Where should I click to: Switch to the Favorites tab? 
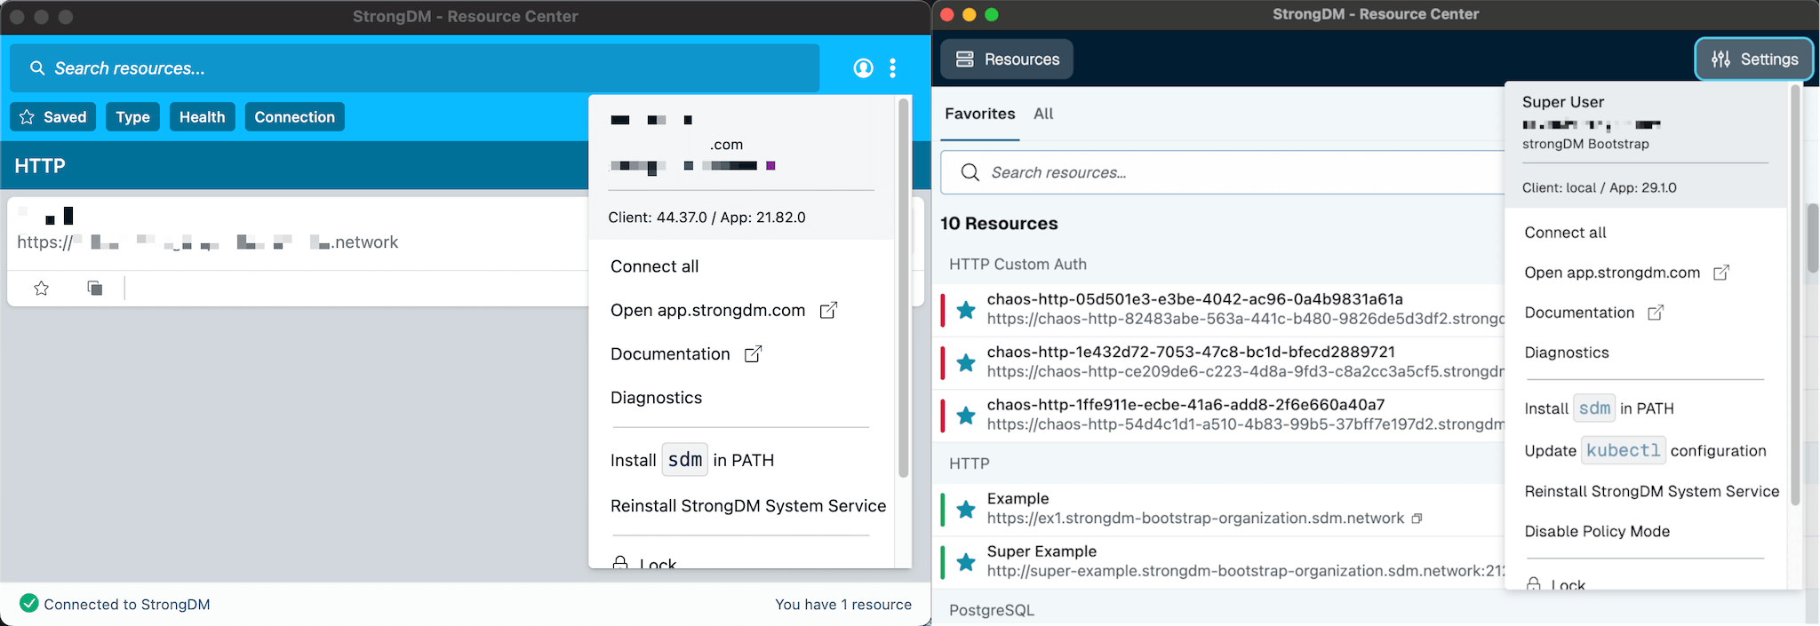980,114
